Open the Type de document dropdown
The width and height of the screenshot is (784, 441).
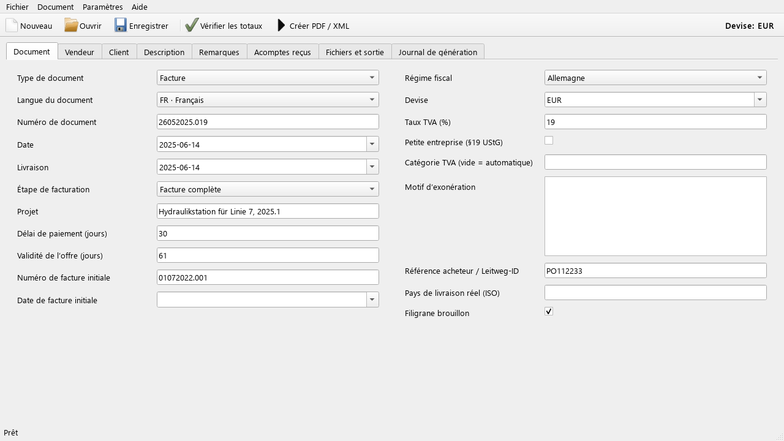[x=268, y=78]
